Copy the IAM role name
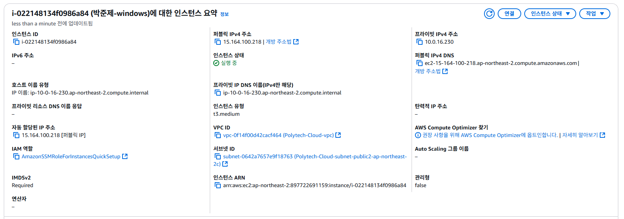This screenshot has height=219, width=624. coord(16,157)
